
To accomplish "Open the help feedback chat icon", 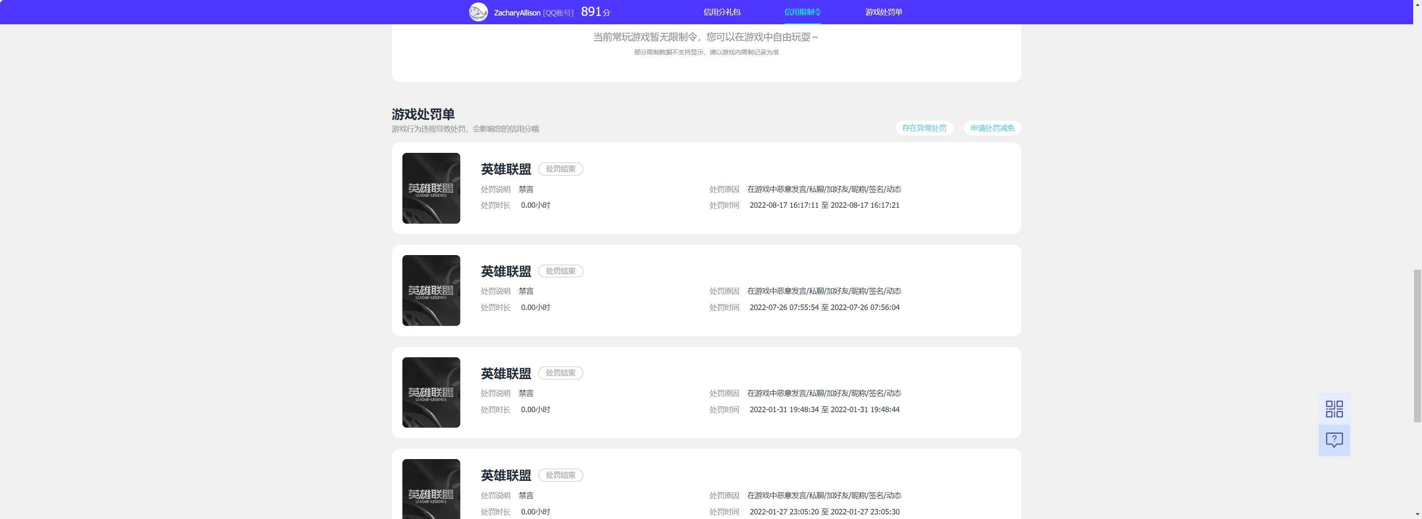I will 1334,440.
